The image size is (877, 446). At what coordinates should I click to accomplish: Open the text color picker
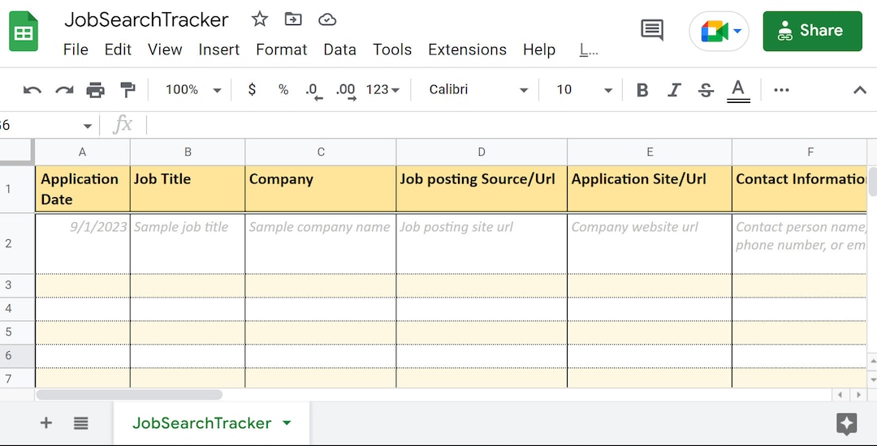pos(738,91)
